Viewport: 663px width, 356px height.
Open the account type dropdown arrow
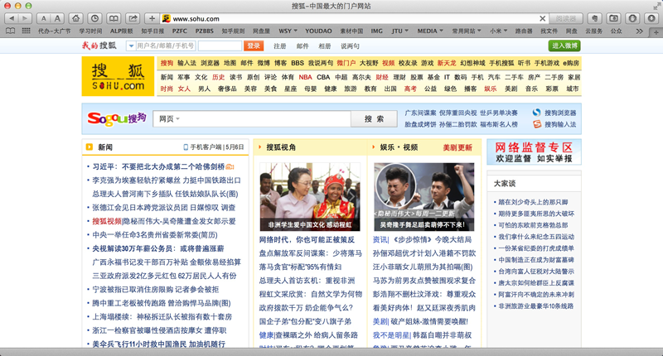(x=131, y=46)
